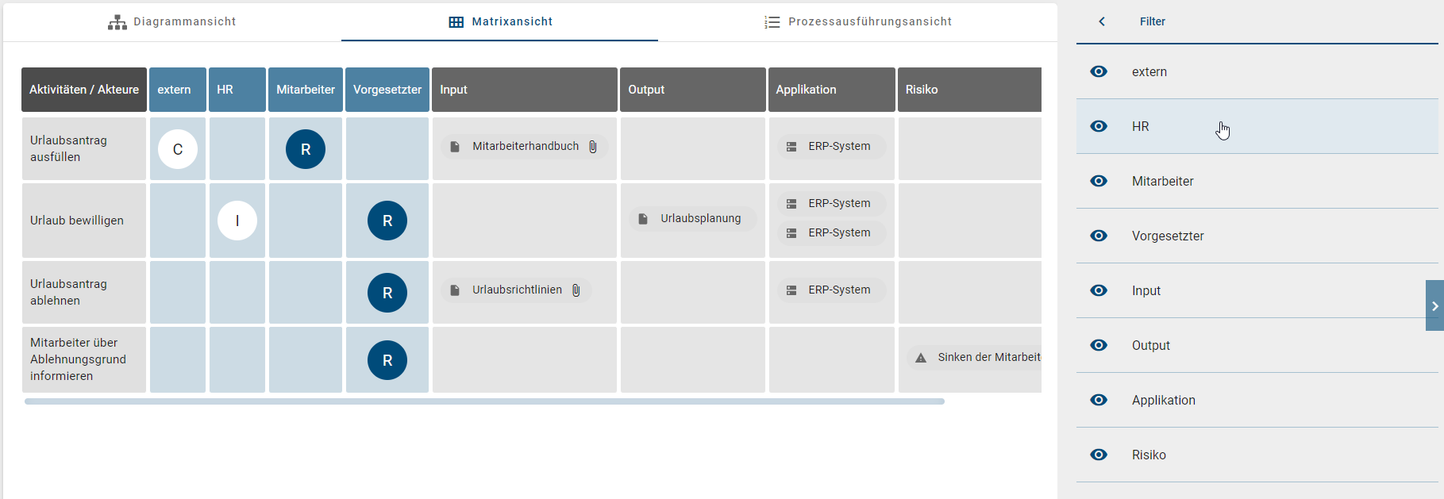
Task: Click the Aktivitäten / Akteure header
Action: [84, 90]
